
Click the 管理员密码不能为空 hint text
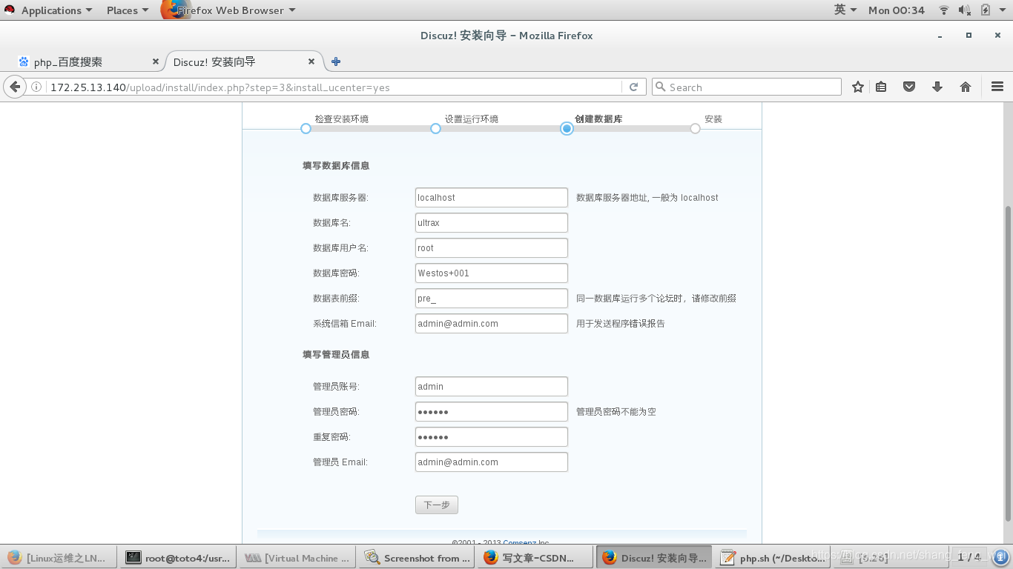pyautogui.click(x=616, y=412)
